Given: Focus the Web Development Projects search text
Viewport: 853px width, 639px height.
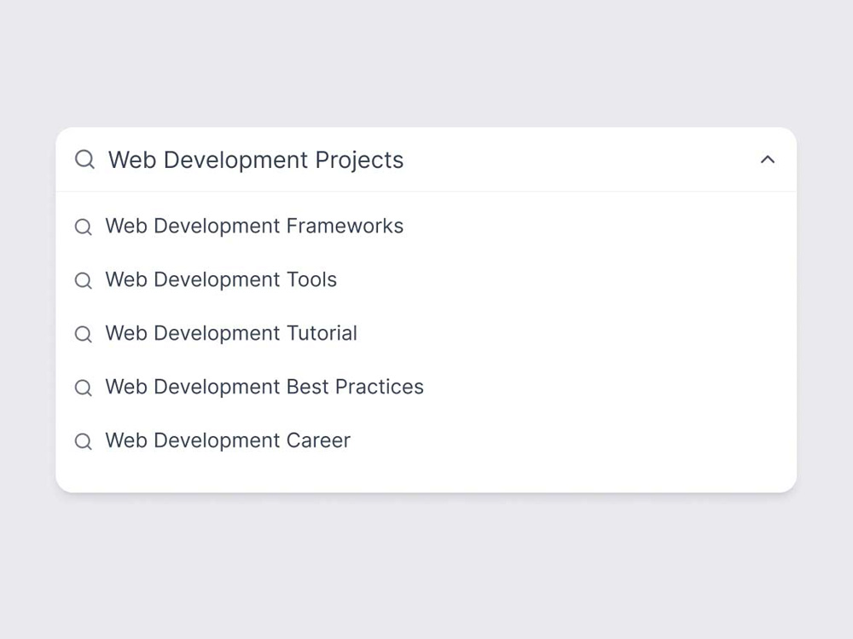Looking at the screenshot, I should pos(256,160).
